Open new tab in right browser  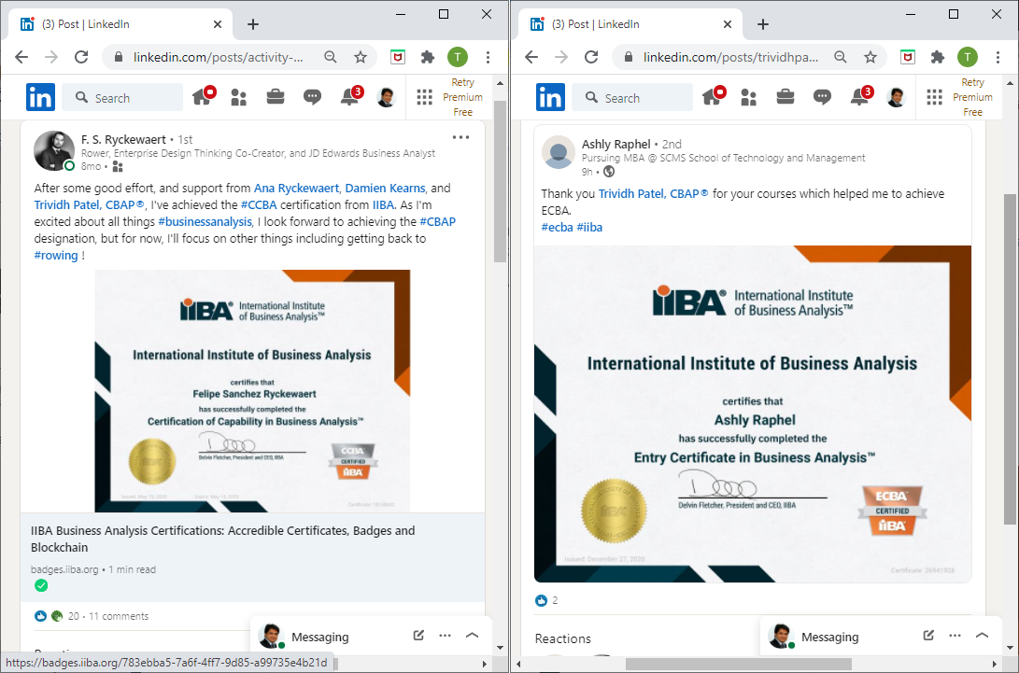[x=764, y=24]
